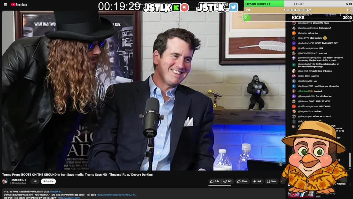Open the recommended video thumbnail showing 29:16
The height and width of the screenshot is (199, 353).
pyautogui.click(x=301, y=194)
